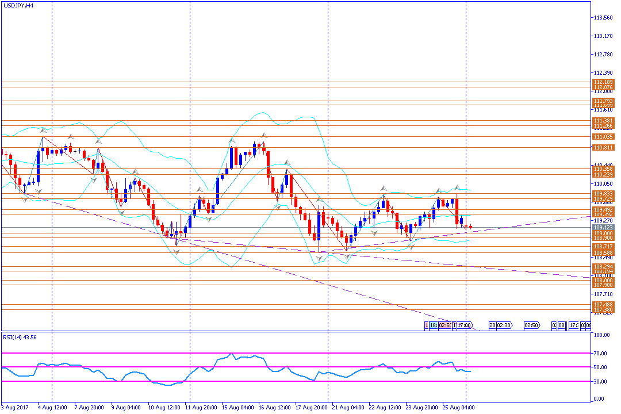Click the 113.170 price axis value
This screenshot has width=621, height=414.
coord(603,36)
